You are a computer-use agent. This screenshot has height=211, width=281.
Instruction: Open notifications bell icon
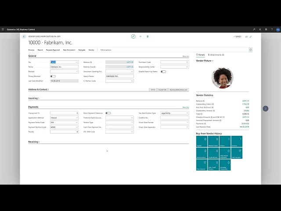point(260,29)
